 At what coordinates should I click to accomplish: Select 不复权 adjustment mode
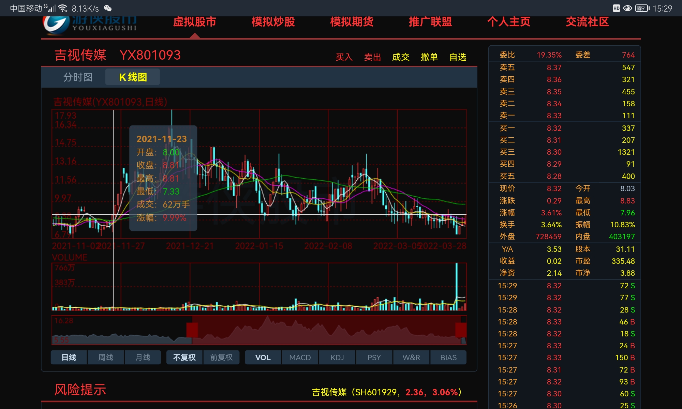pos(184,357)
